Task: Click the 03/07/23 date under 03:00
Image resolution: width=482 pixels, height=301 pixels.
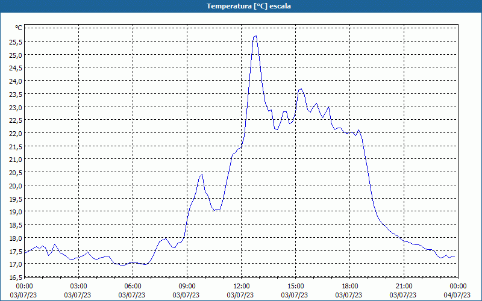Action: tap(78, 295)
